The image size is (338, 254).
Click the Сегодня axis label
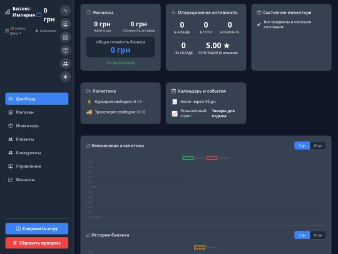(95, 217)
